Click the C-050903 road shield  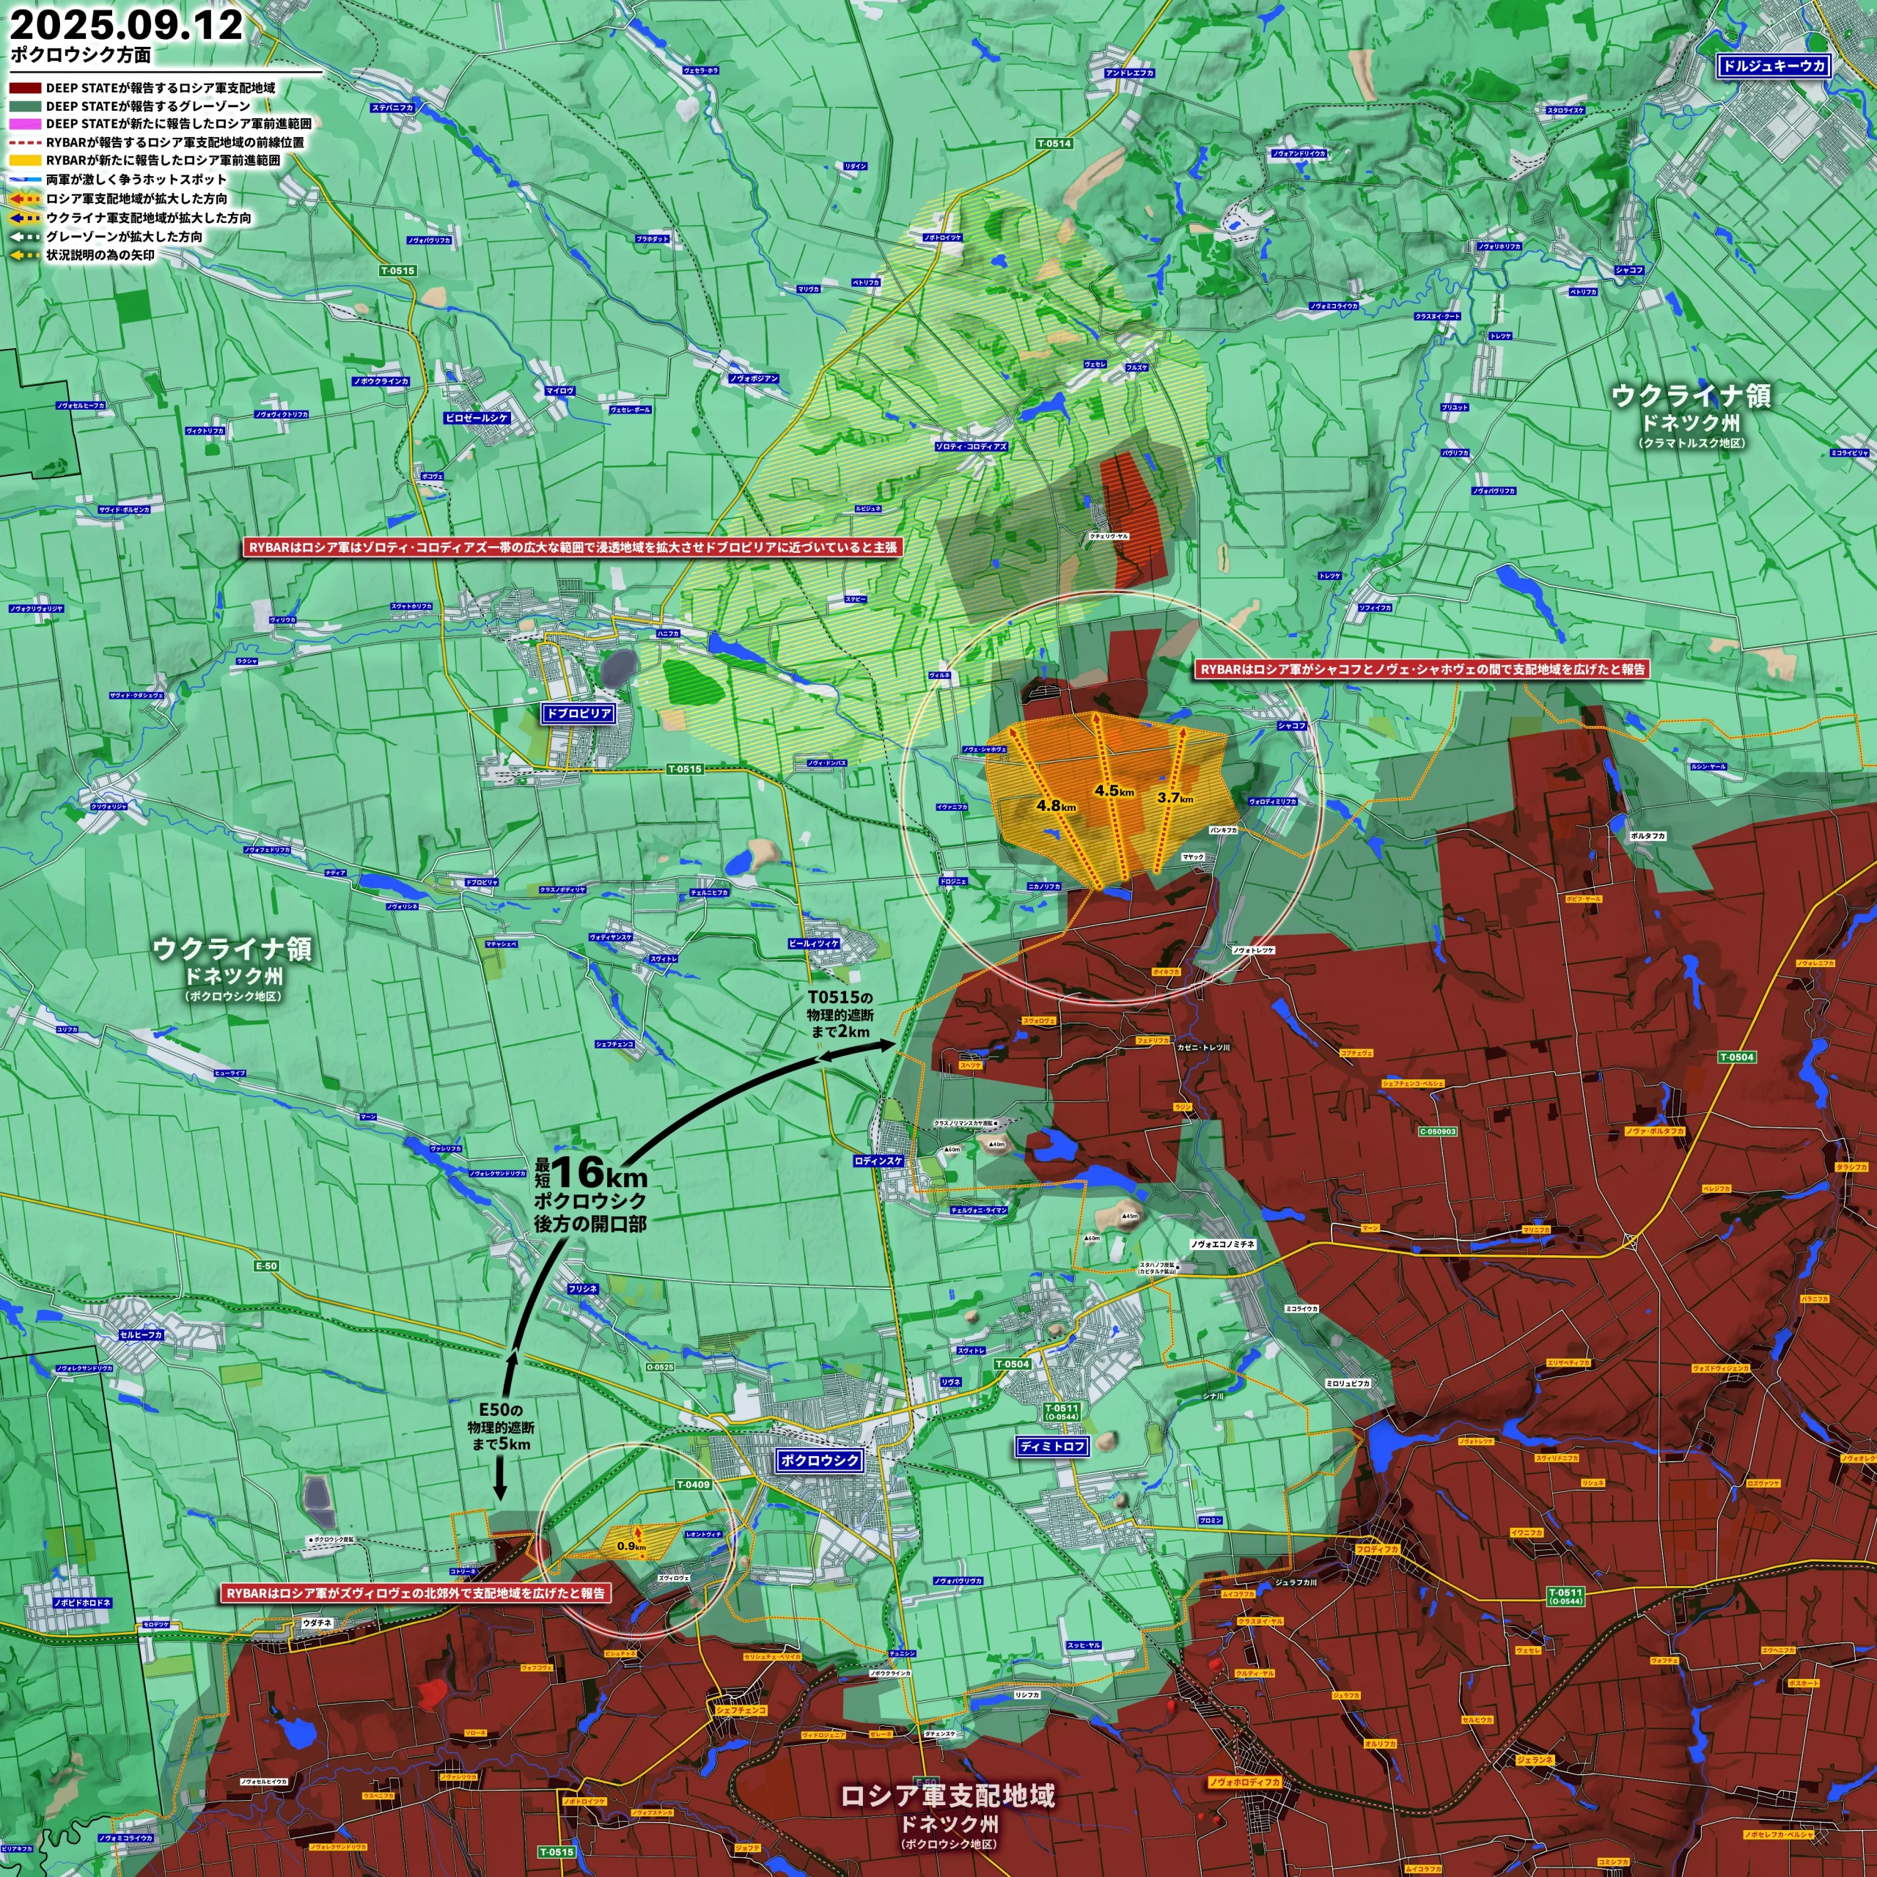pos(1438,1131)
